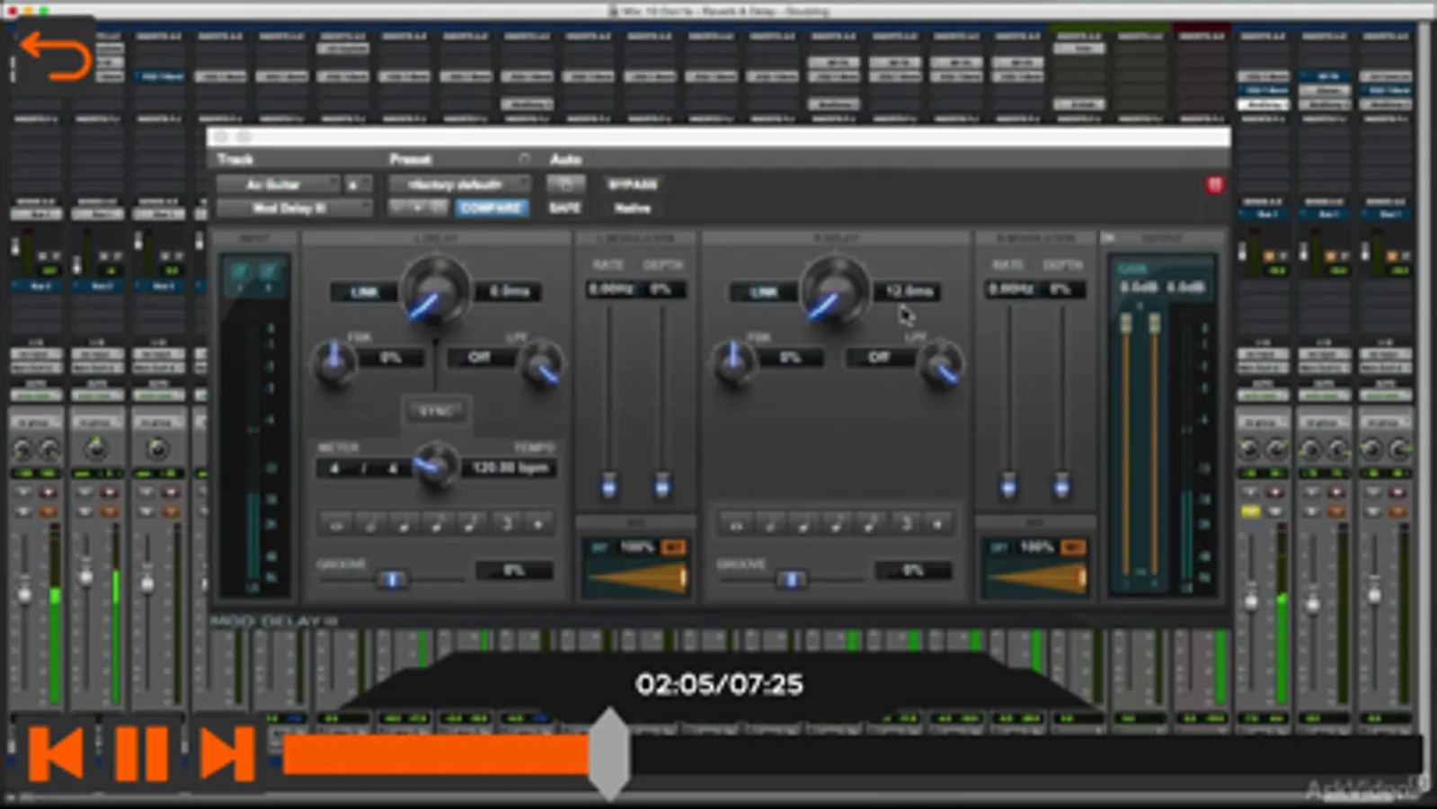Select whole note in right delay
The image size is (1437, 809).
[736, 523]
